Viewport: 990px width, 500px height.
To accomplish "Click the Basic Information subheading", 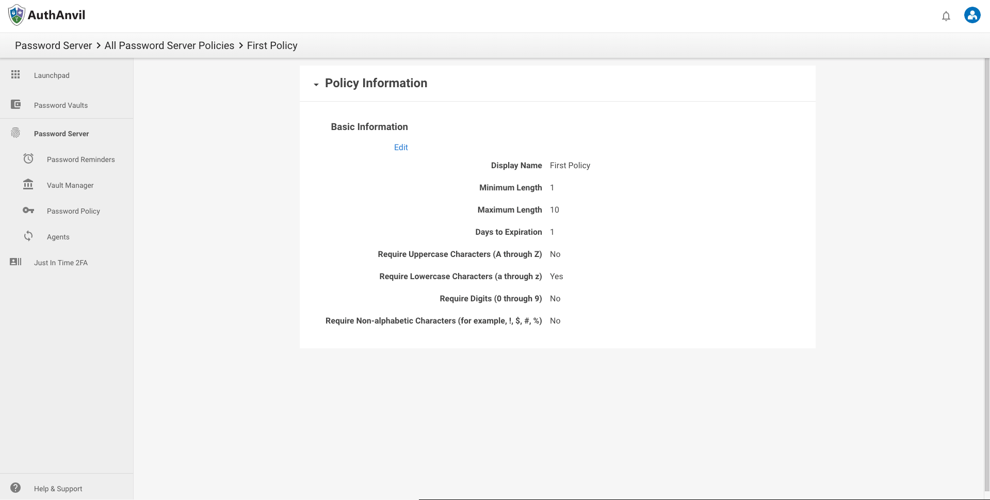I will tap(369, 127).
